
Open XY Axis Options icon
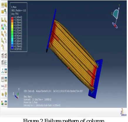[3, 86]
